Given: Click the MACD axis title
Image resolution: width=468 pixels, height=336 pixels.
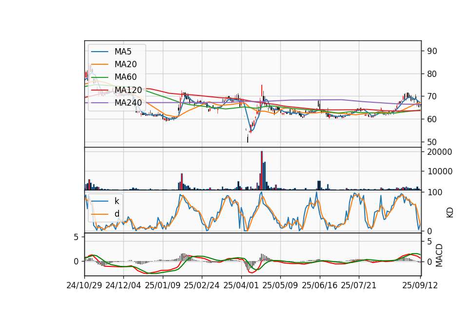Looking at the screenshot, I should tap(439, 256).
